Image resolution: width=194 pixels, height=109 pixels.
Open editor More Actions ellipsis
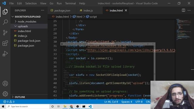coord(189,10)
